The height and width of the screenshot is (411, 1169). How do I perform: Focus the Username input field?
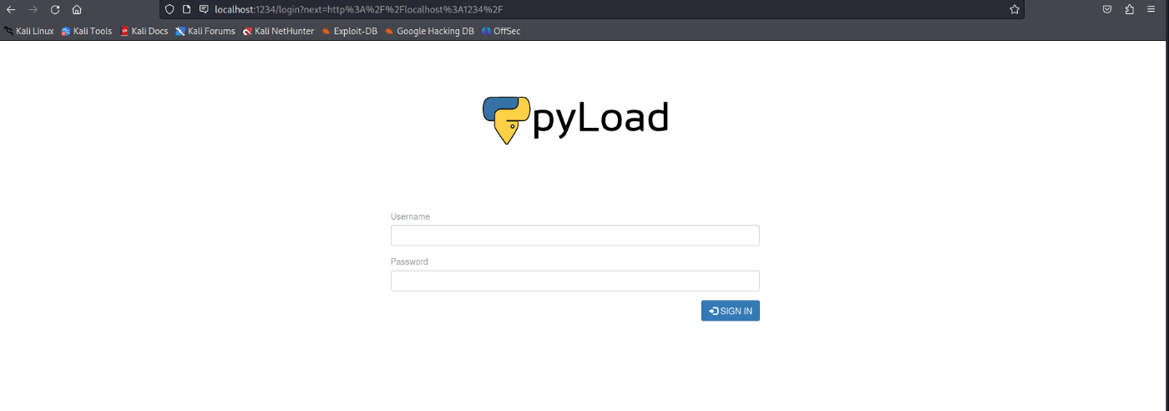coord(574,236)
